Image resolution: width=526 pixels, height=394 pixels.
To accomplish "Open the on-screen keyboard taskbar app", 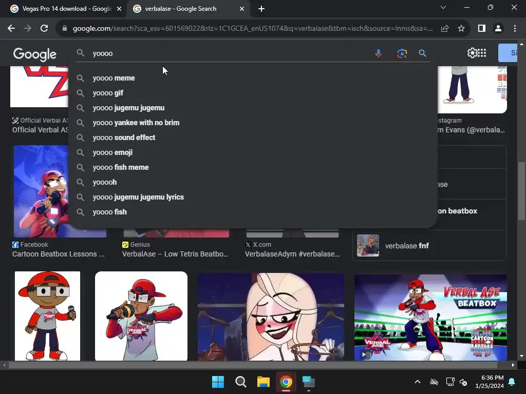I will point(309,382).
